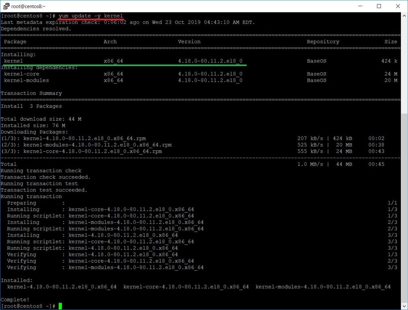This screenshot has width=408, height=310.
Task: Click the scrollbar up arrow
Action: pos(404,16)
